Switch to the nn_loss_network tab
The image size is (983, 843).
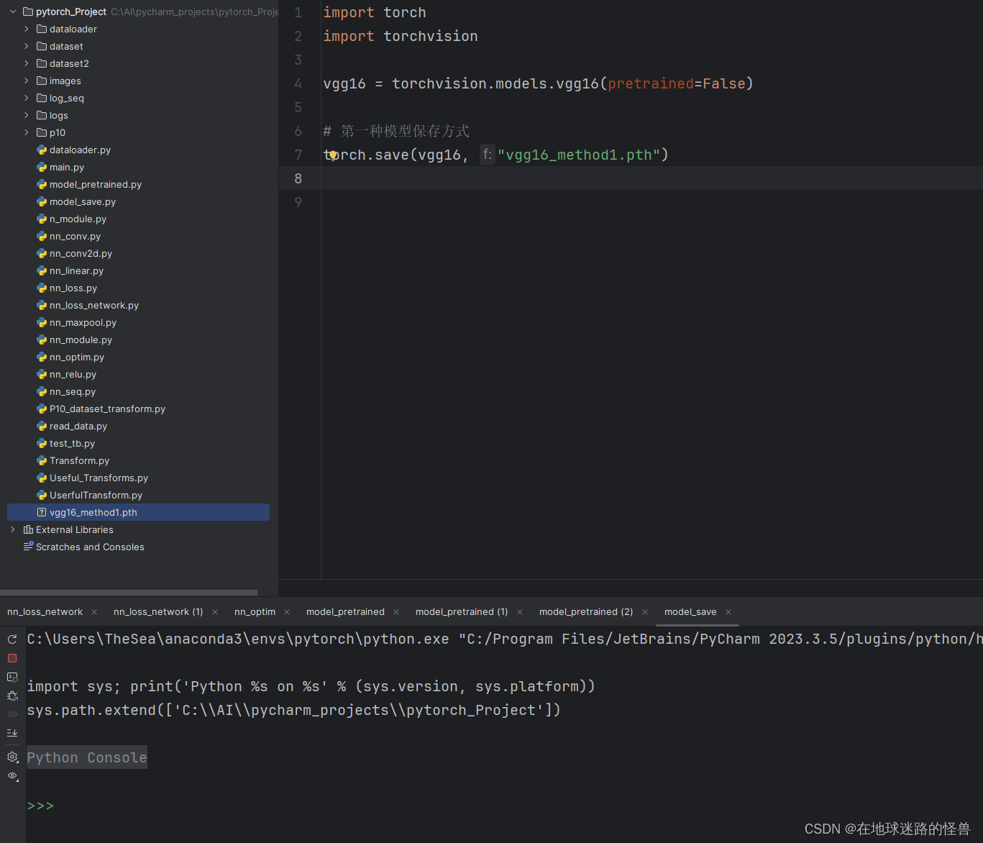tap(45, 612)
